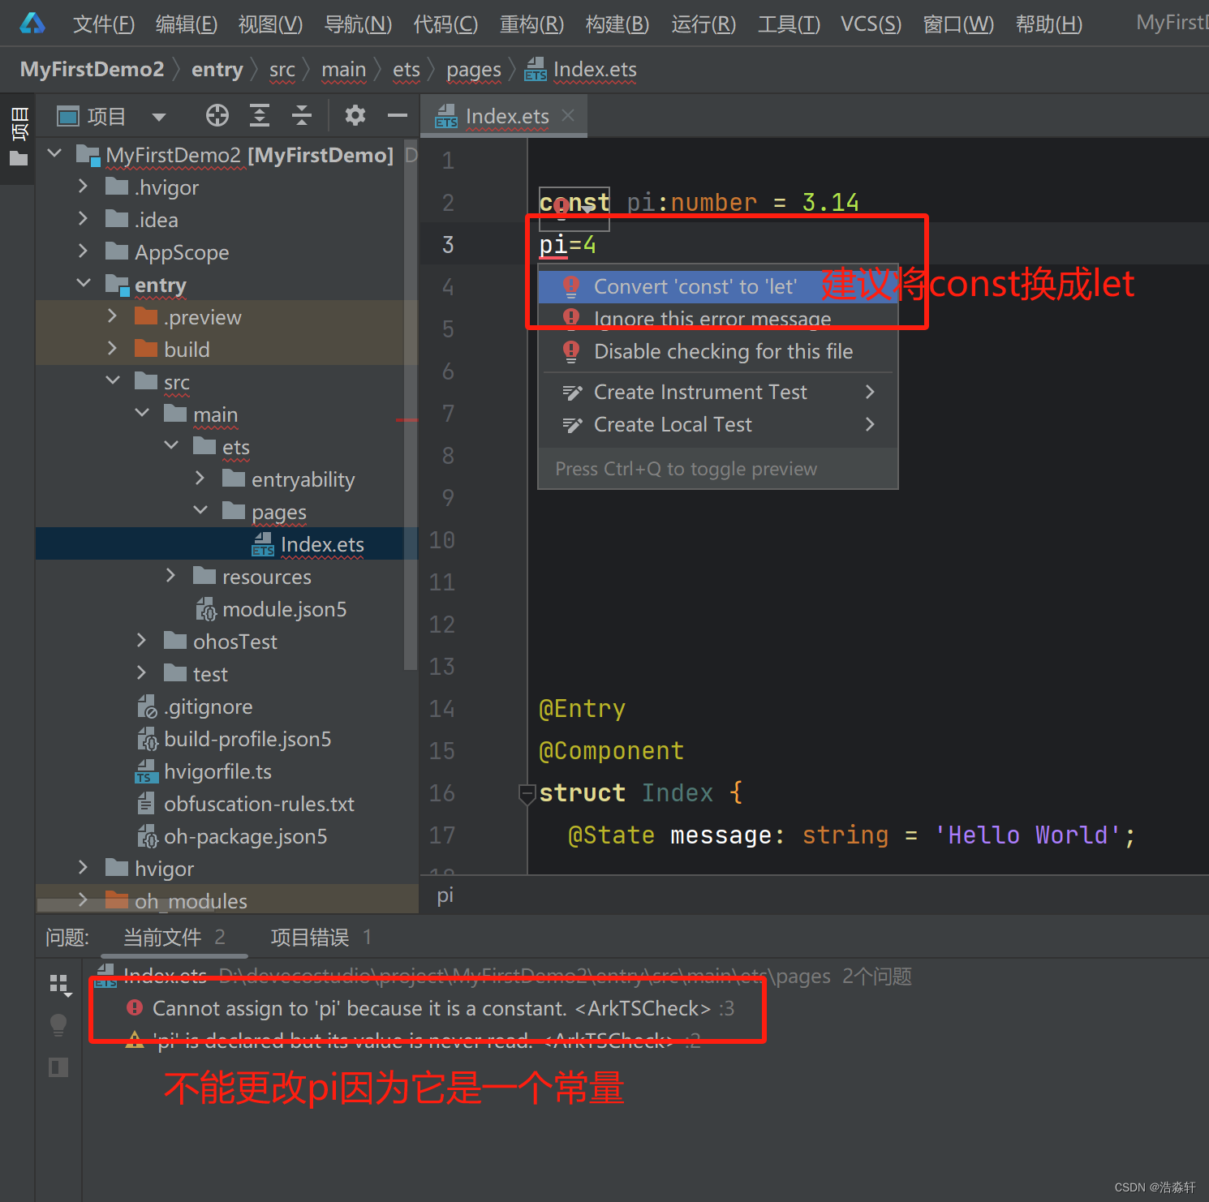Expand the resources folder
This screenshot has width=1209, height=1202.
point(170,576)
